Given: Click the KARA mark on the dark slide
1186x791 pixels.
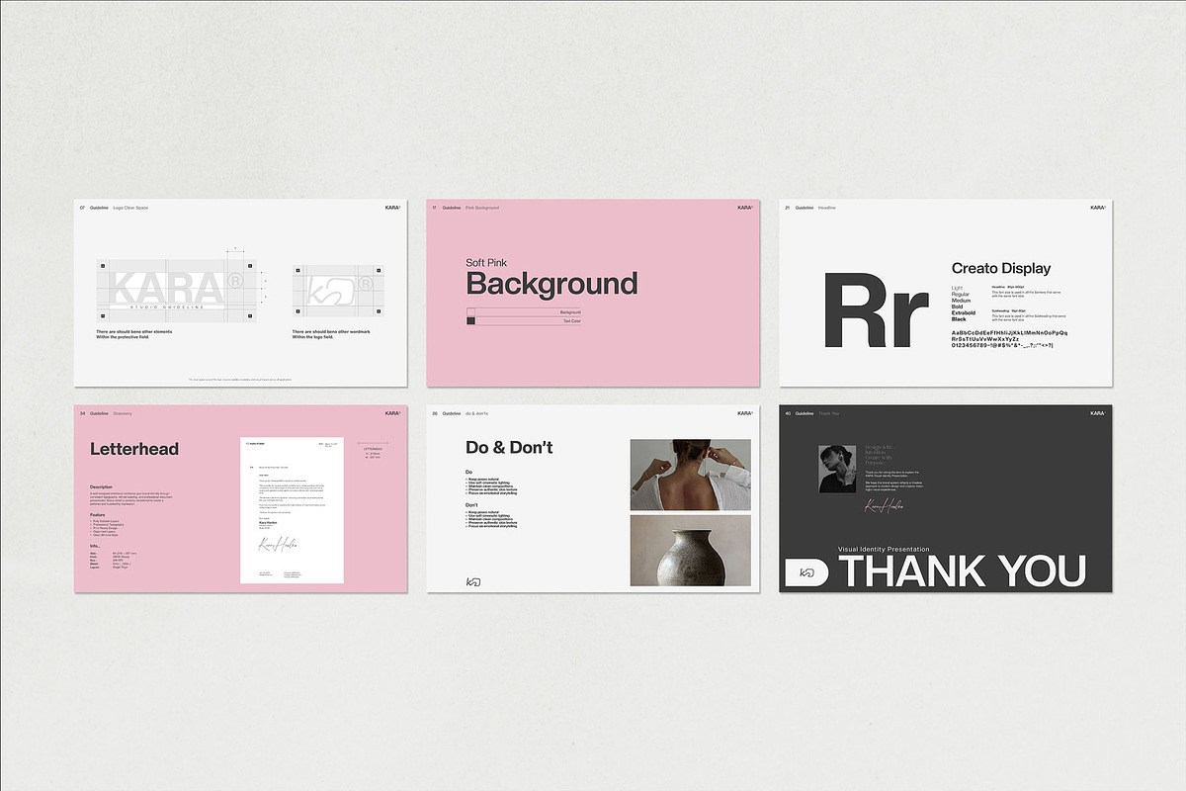Looking at the screenshot, I should tap(1098, 413).
